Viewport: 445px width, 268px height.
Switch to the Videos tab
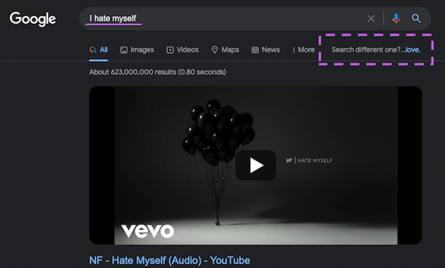tap(183, 50)
